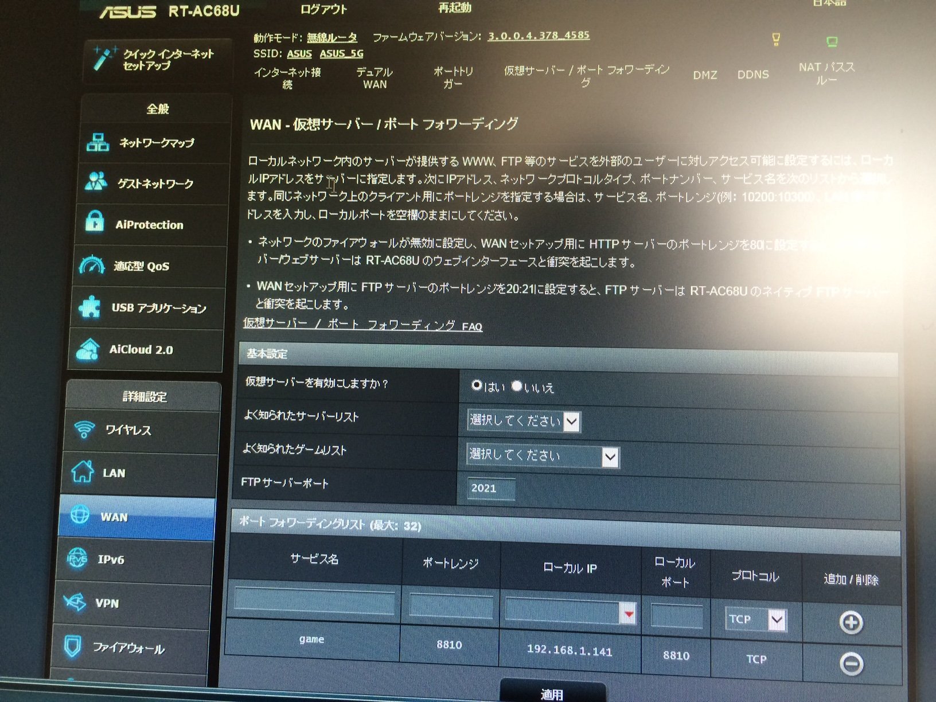Click the AiProtection padlock icon

pyautogui.click(x=94, y=223)
